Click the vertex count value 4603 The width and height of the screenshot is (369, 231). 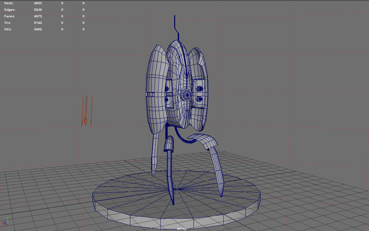point(38,3)
